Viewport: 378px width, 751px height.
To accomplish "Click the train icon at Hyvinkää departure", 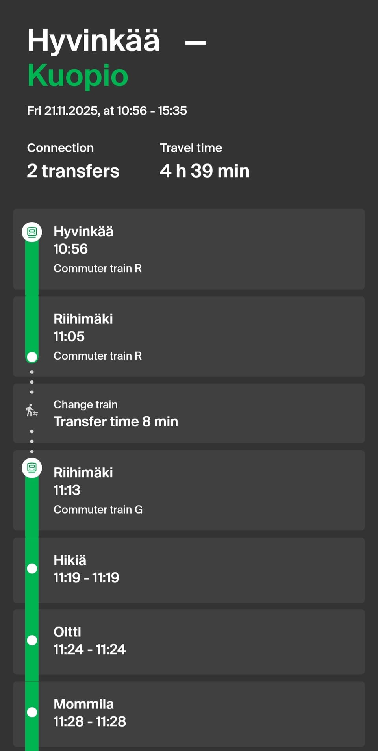I will (32, 232).
